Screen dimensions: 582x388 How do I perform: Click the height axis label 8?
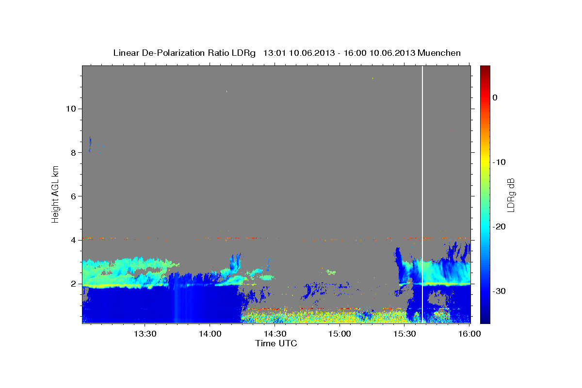tap(72, 152)
